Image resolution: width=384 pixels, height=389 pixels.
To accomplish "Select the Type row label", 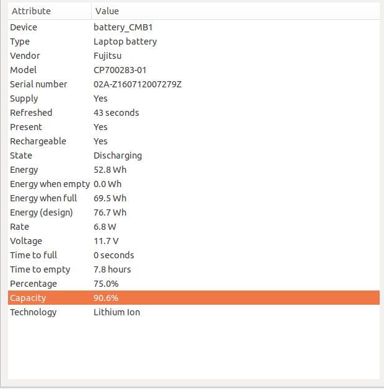I will tap(20, 42).
